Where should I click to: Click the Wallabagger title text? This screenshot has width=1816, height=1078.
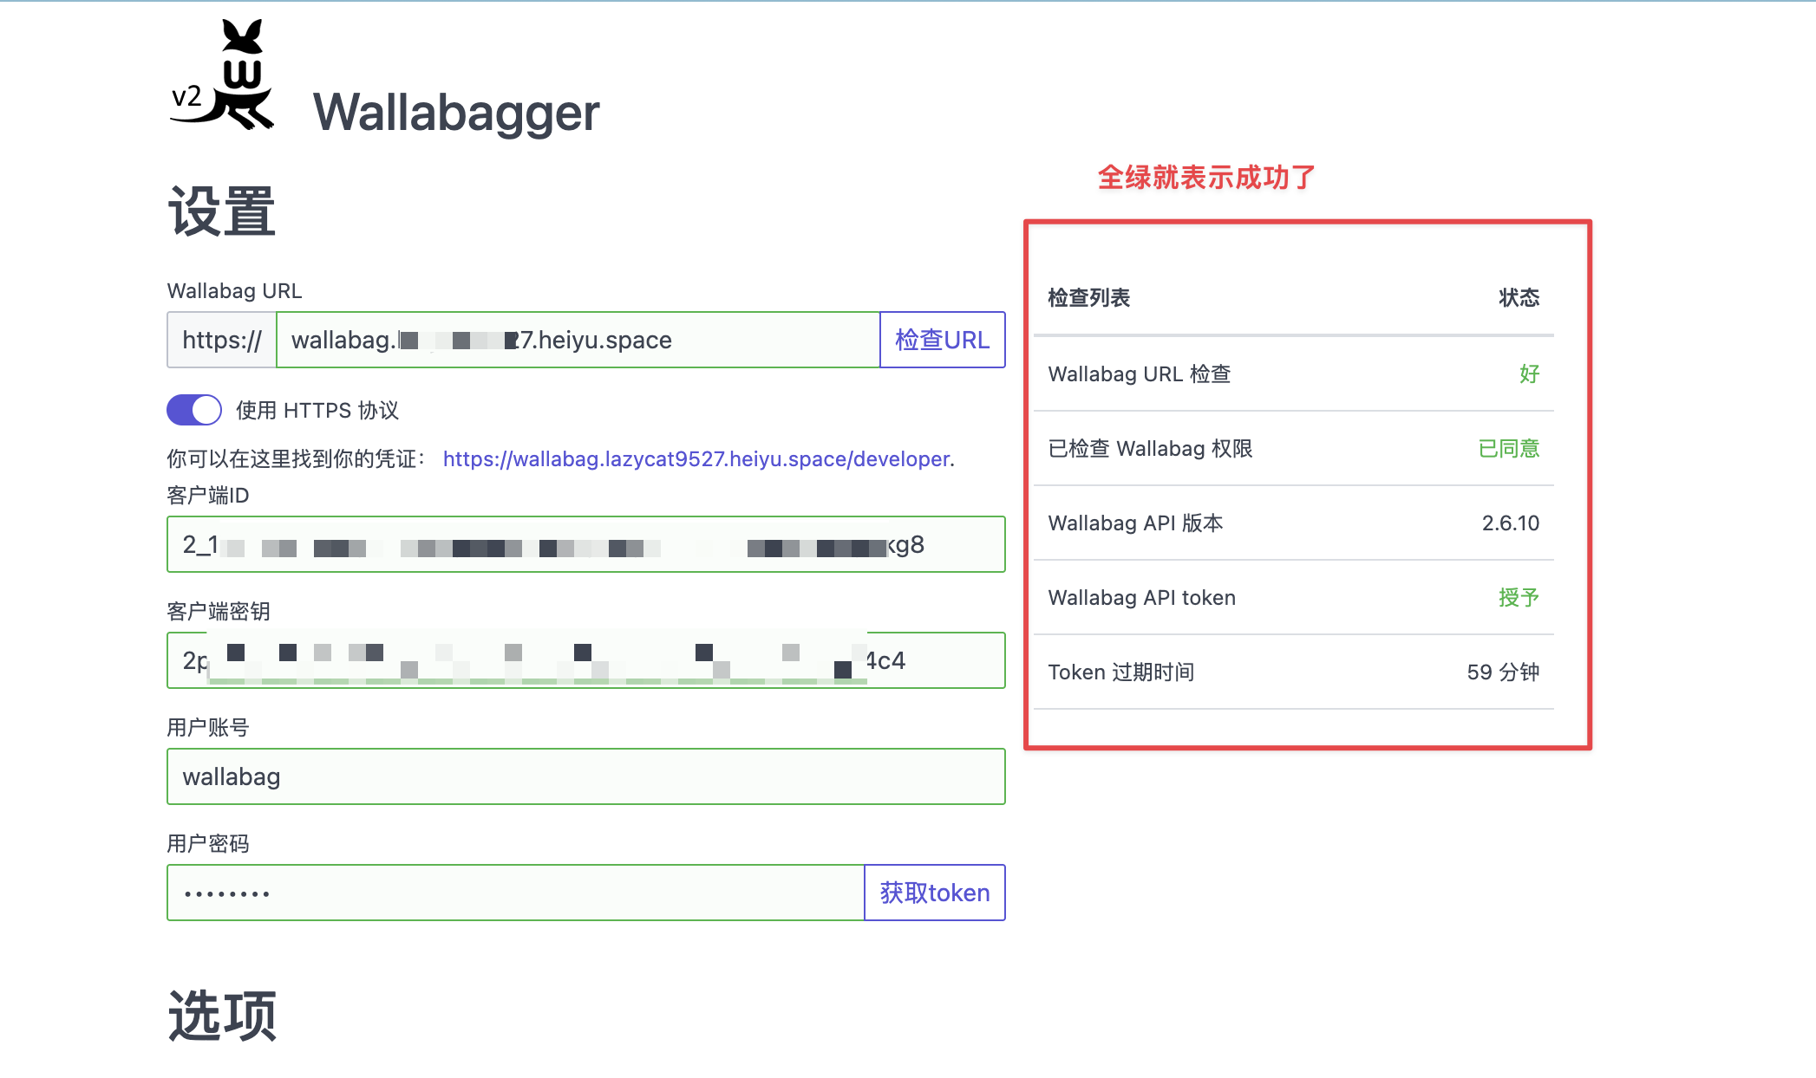456,113
